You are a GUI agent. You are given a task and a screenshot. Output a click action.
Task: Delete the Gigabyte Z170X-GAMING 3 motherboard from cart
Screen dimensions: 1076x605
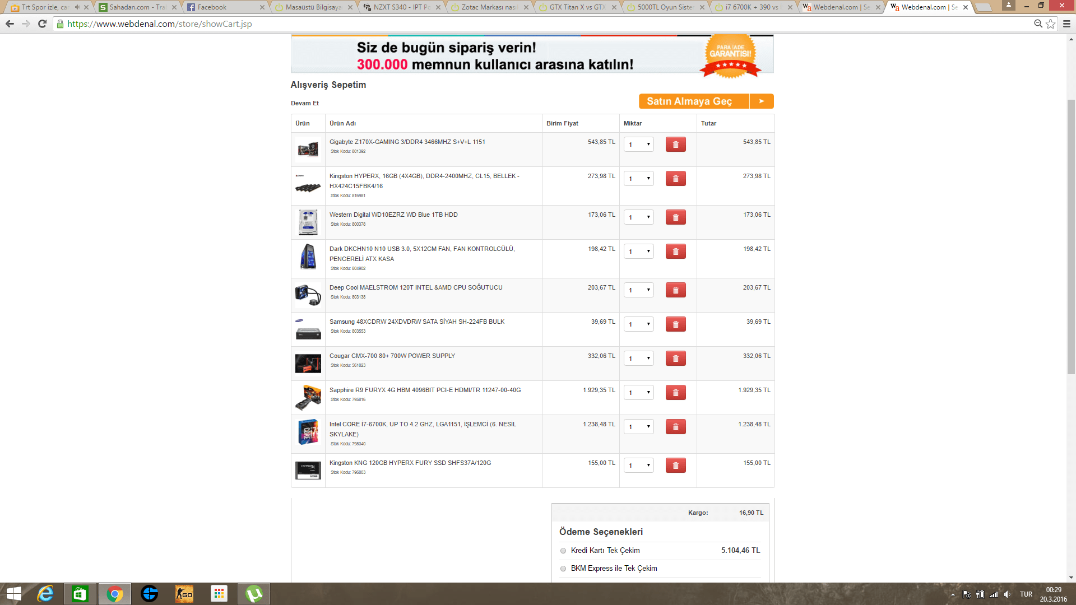pyautogui.click(x=675, y=145)
